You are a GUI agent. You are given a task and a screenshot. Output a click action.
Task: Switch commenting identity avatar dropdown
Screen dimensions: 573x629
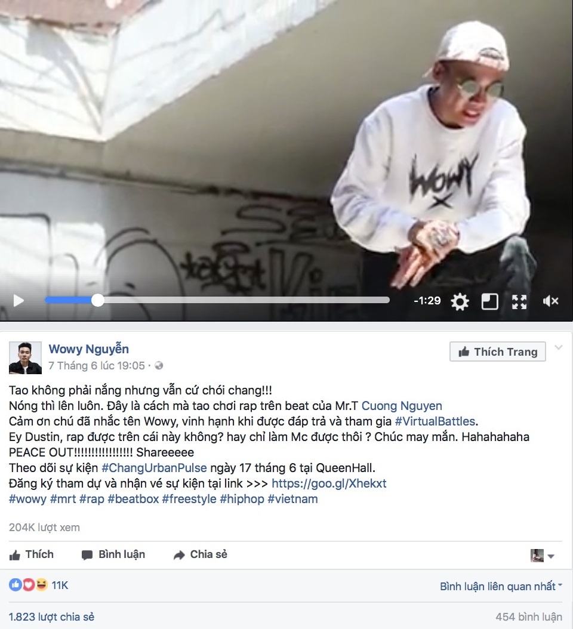542,556
